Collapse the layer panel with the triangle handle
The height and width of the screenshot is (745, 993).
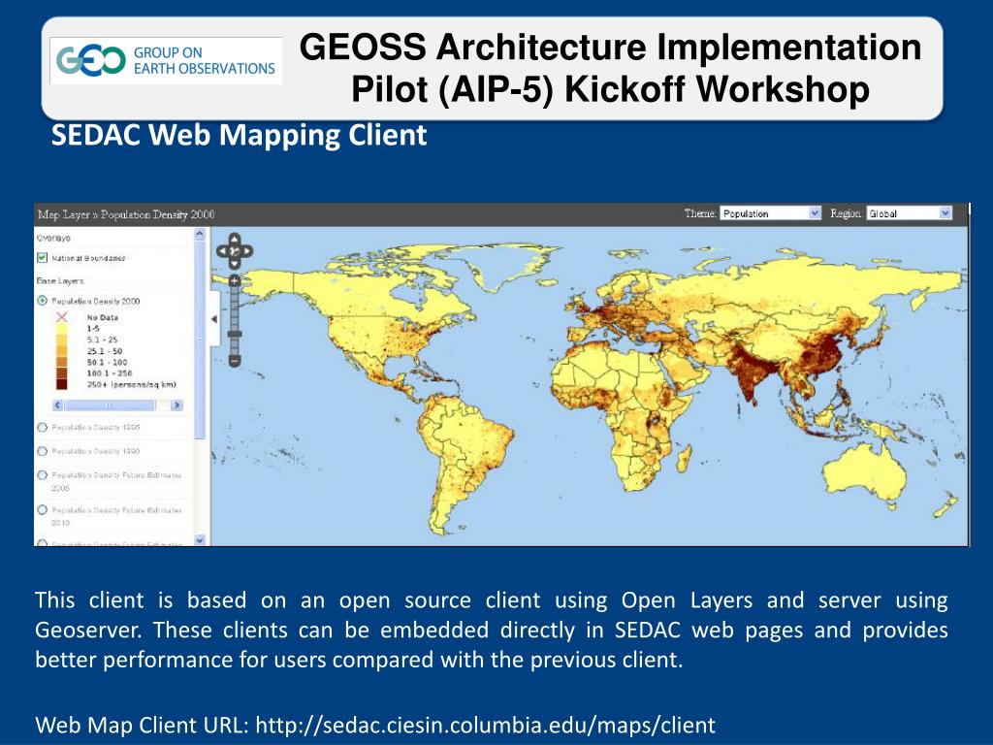point(214,318)
